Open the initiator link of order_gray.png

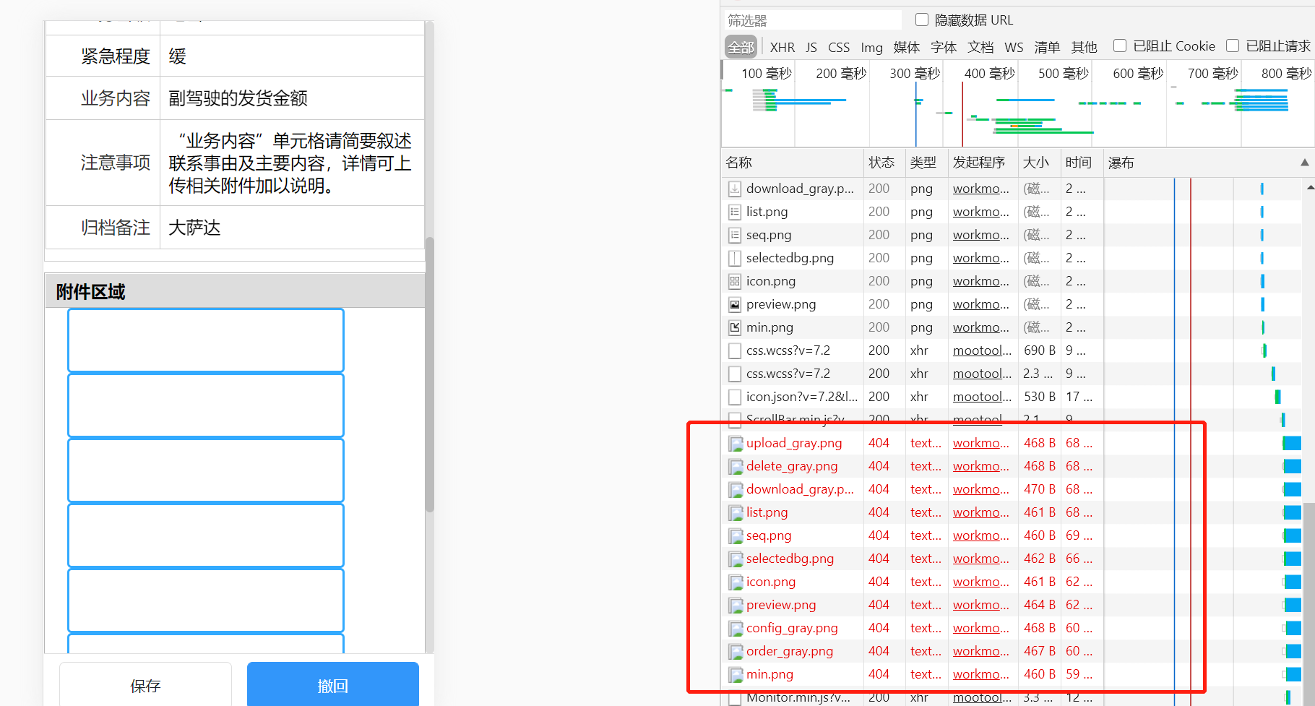pyautogui.click(x=981, y=651)
